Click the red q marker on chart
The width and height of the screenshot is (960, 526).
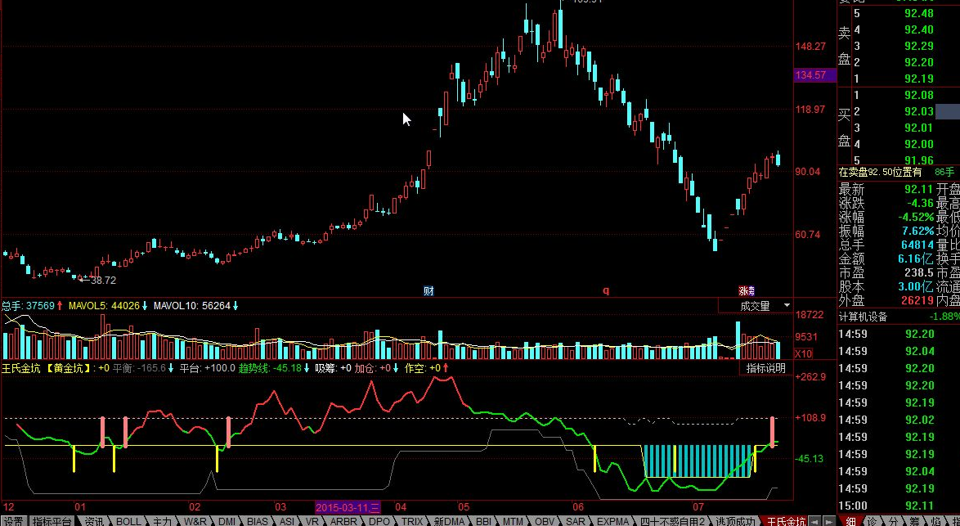(x=606, y=291)
